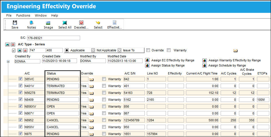Screen dimensions: 271x137
Task: Click the Created By field DONNA
Action: [x=27, y=61]
